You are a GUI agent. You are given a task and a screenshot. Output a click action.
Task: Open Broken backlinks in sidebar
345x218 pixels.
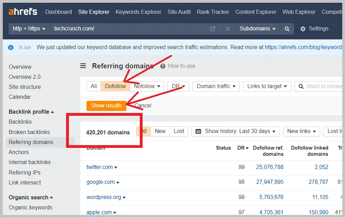coord(29,132)
